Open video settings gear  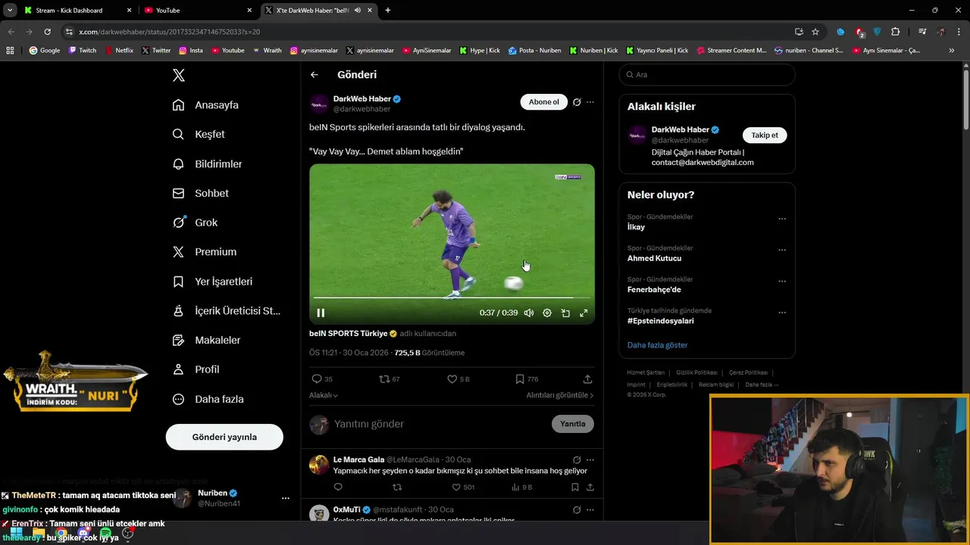tap(547, 313)
